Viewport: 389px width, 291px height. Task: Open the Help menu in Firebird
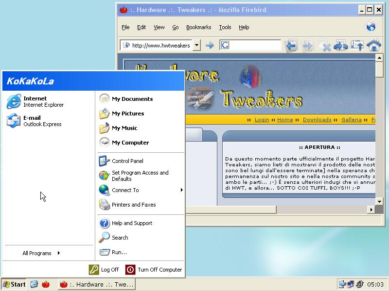(x=244, y=27)
